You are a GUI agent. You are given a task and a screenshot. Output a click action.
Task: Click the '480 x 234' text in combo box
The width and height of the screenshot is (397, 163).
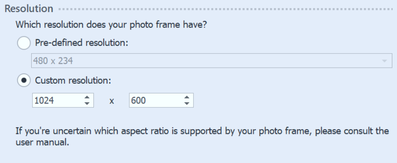pos(53,61)
